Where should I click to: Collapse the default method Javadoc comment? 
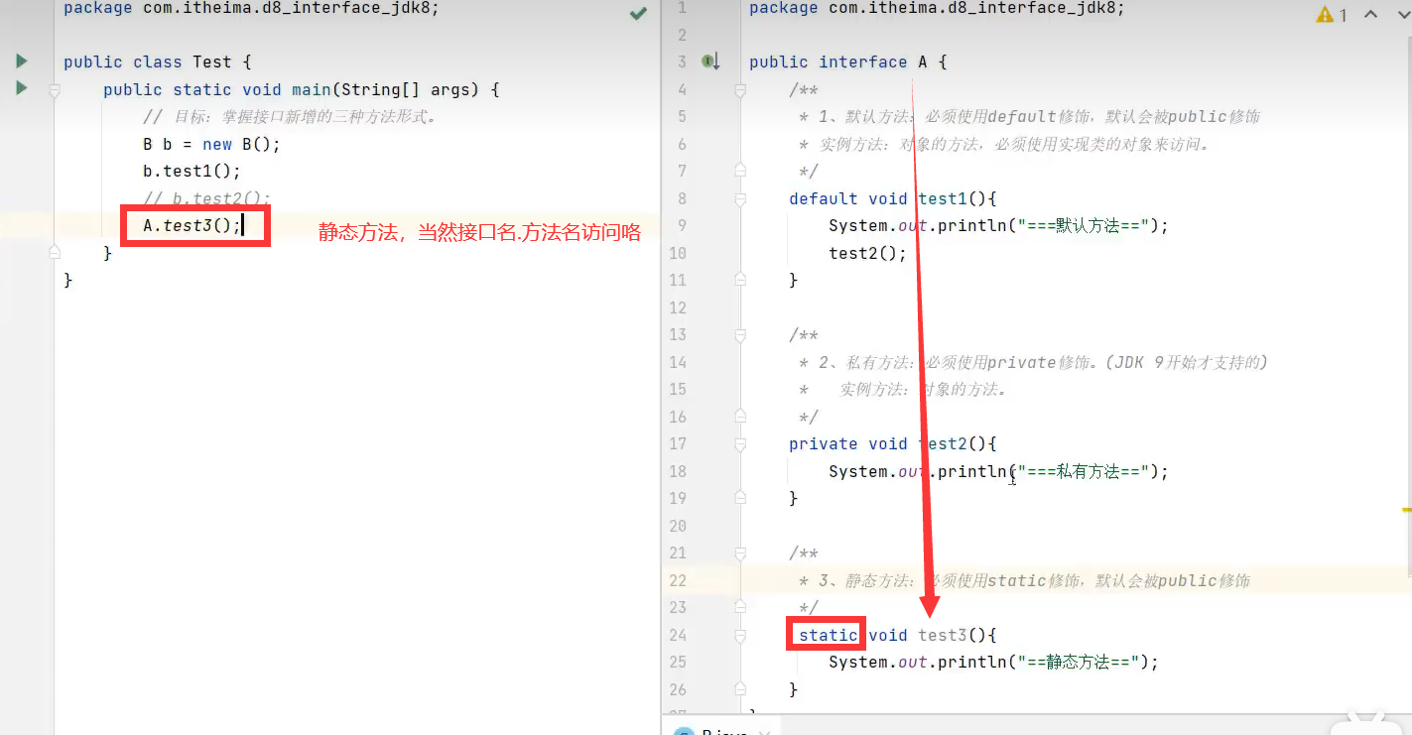[739, 90]
